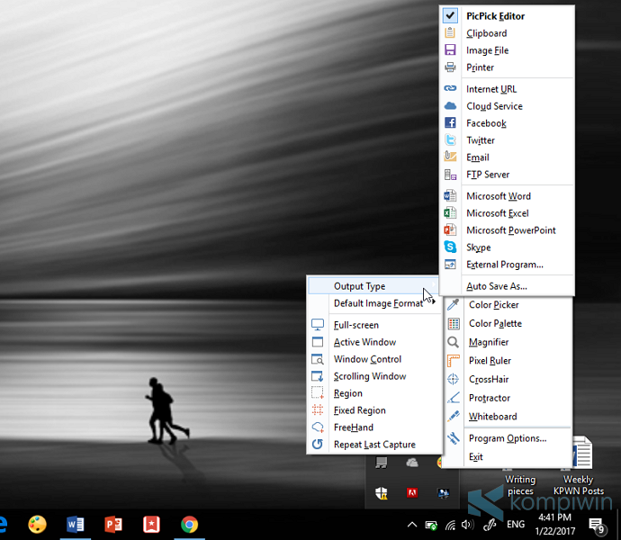Launch the CrossHair tool

pyautogui.click(x=508, y=379)
